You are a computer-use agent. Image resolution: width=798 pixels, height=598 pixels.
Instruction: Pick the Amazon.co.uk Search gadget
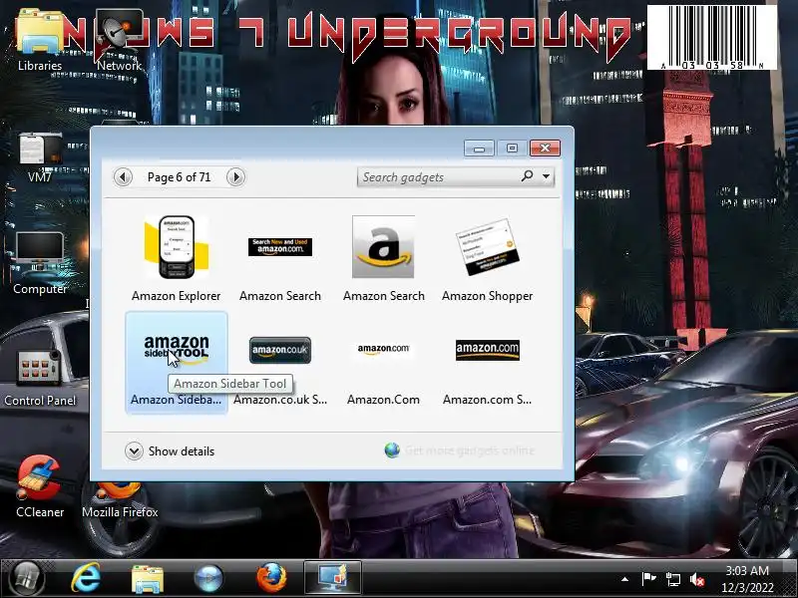pos(280,363)
